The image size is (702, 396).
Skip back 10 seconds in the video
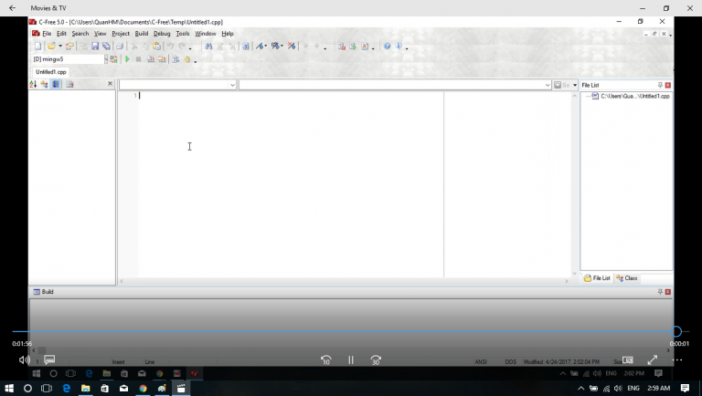(326, 360)
